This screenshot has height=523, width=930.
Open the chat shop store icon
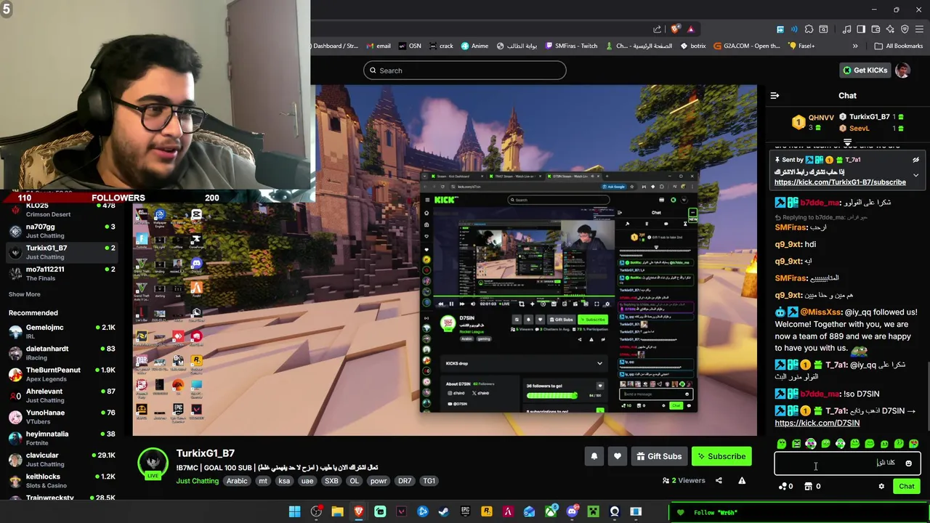tap(808, 487)
